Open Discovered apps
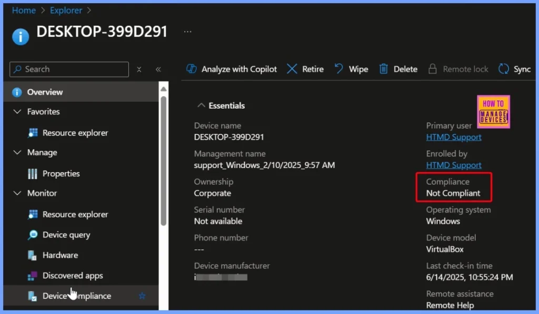This screenshot has width=539, height=314. click(x=72, y=276)
